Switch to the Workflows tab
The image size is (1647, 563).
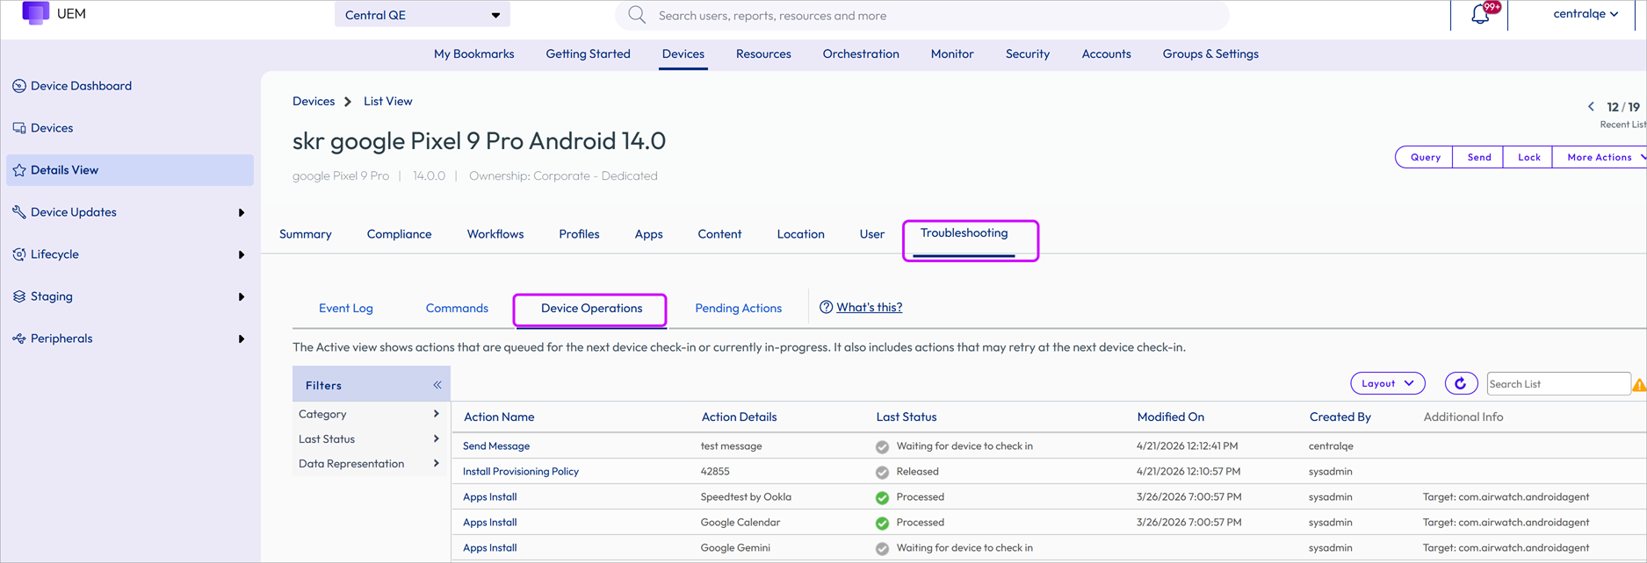(x=495, y=234)
